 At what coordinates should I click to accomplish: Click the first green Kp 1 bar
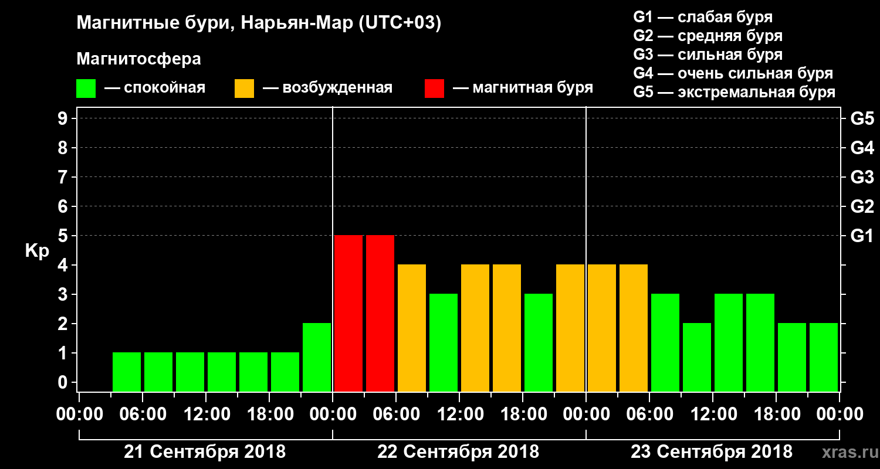click(127, 372)
